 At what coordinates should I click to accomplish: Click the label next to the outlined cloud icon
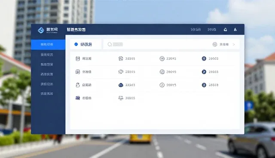coord(130,72)
